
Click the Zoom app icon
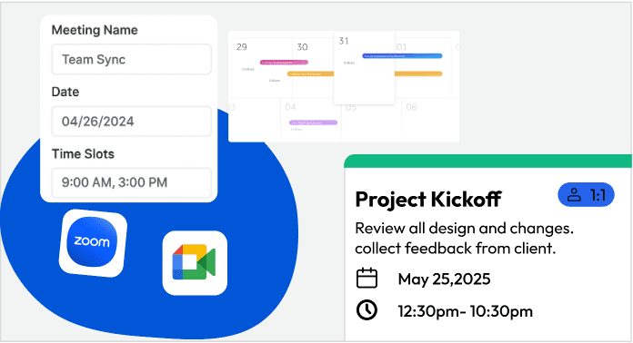pos(93,243)
